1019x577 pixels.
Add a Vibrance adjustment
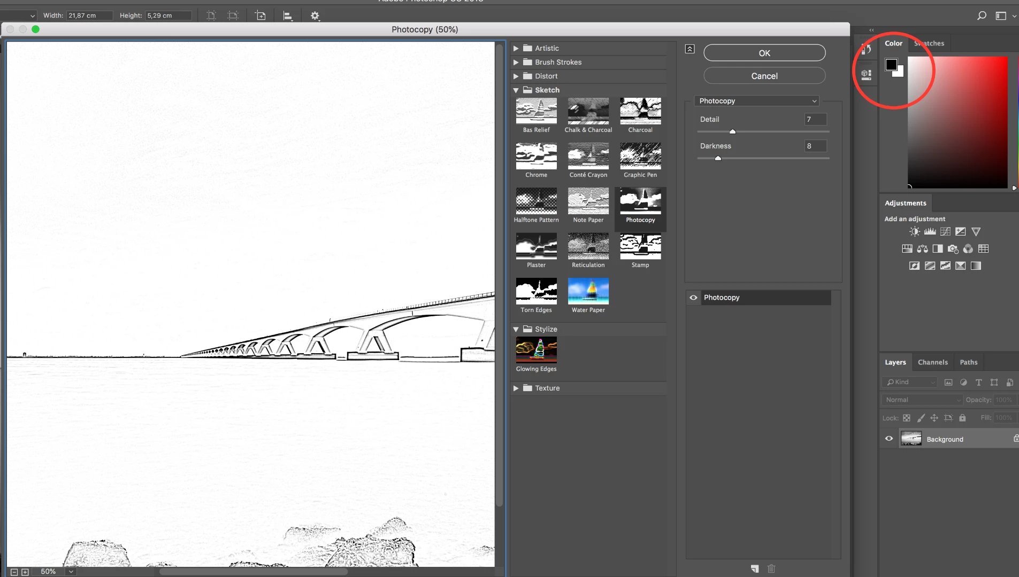click(x=976, y=231)
